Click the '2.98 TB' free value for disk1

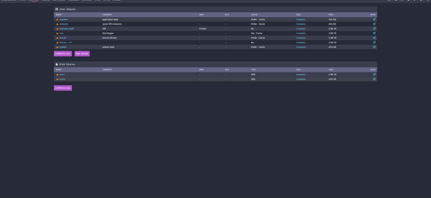332,74
